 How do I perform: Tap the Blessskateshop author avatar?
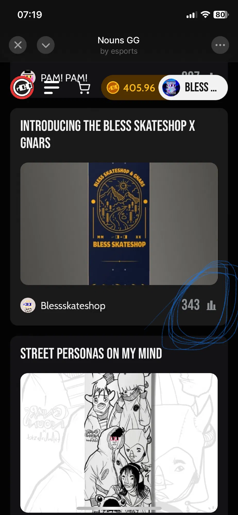pos(28,305)
